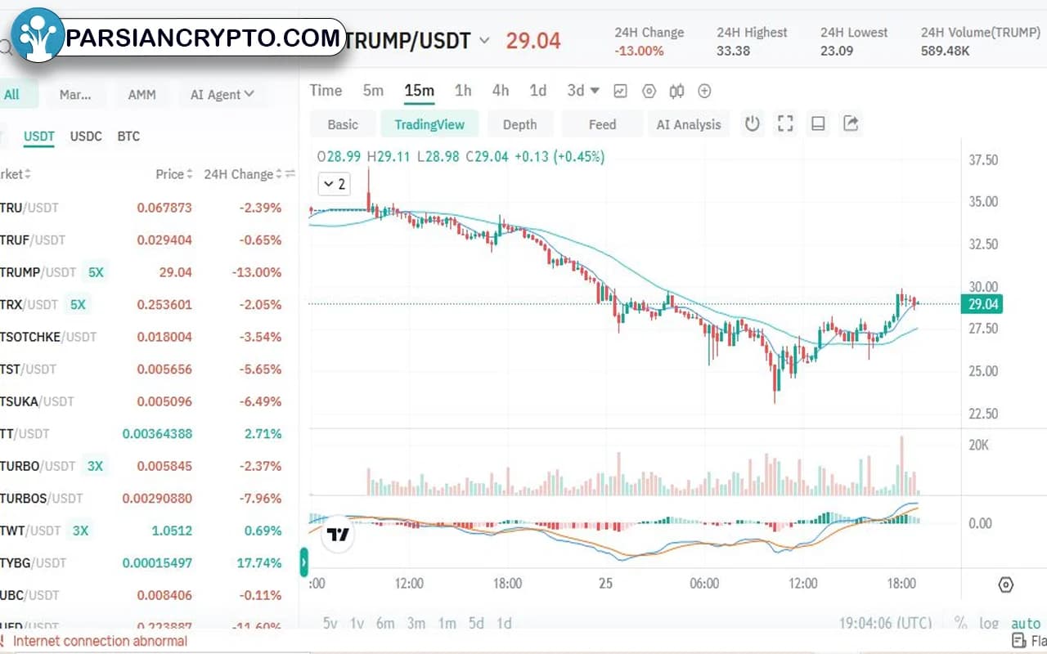
Task: Open the chart type selection icon
Action: (620, 91)
